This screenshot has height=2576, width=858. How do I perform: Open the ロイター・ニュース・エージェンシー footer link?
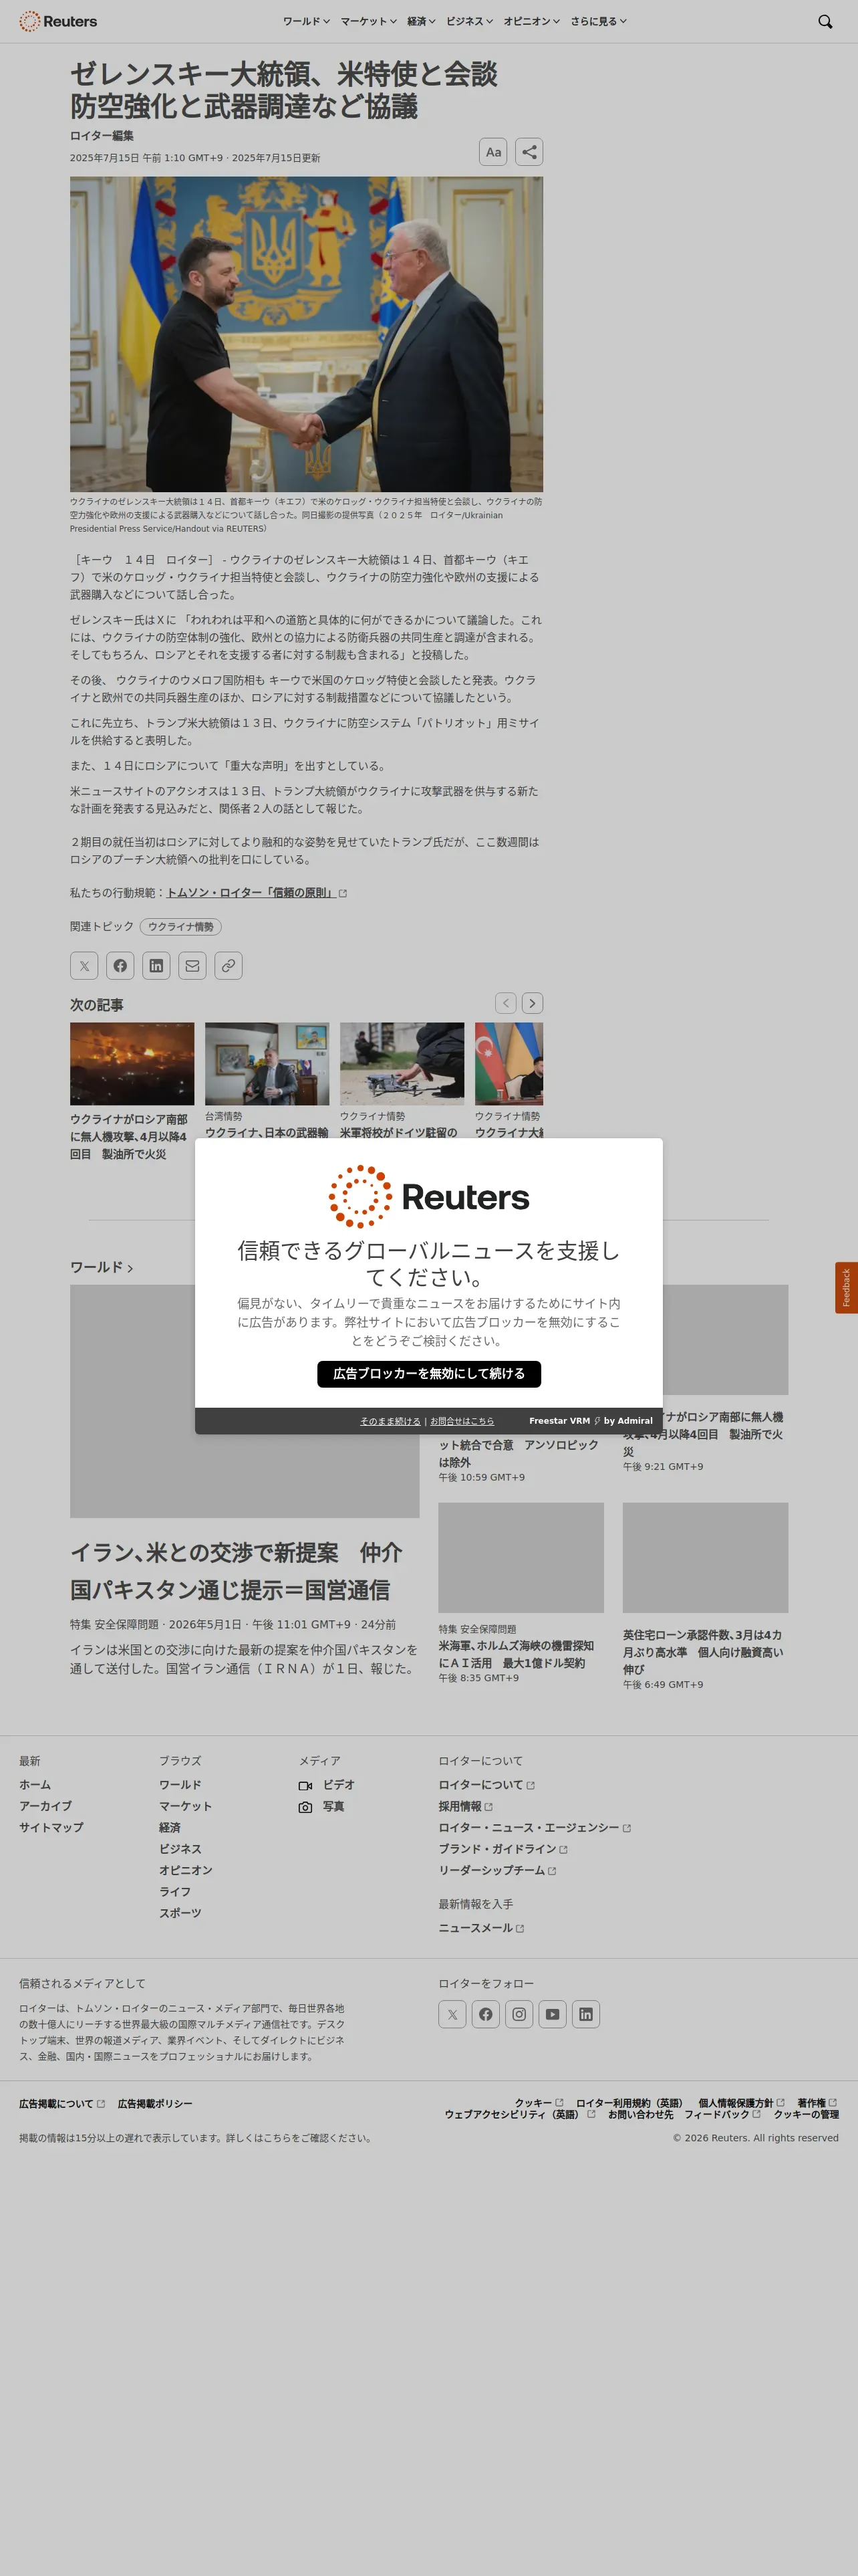[535, 1828]
